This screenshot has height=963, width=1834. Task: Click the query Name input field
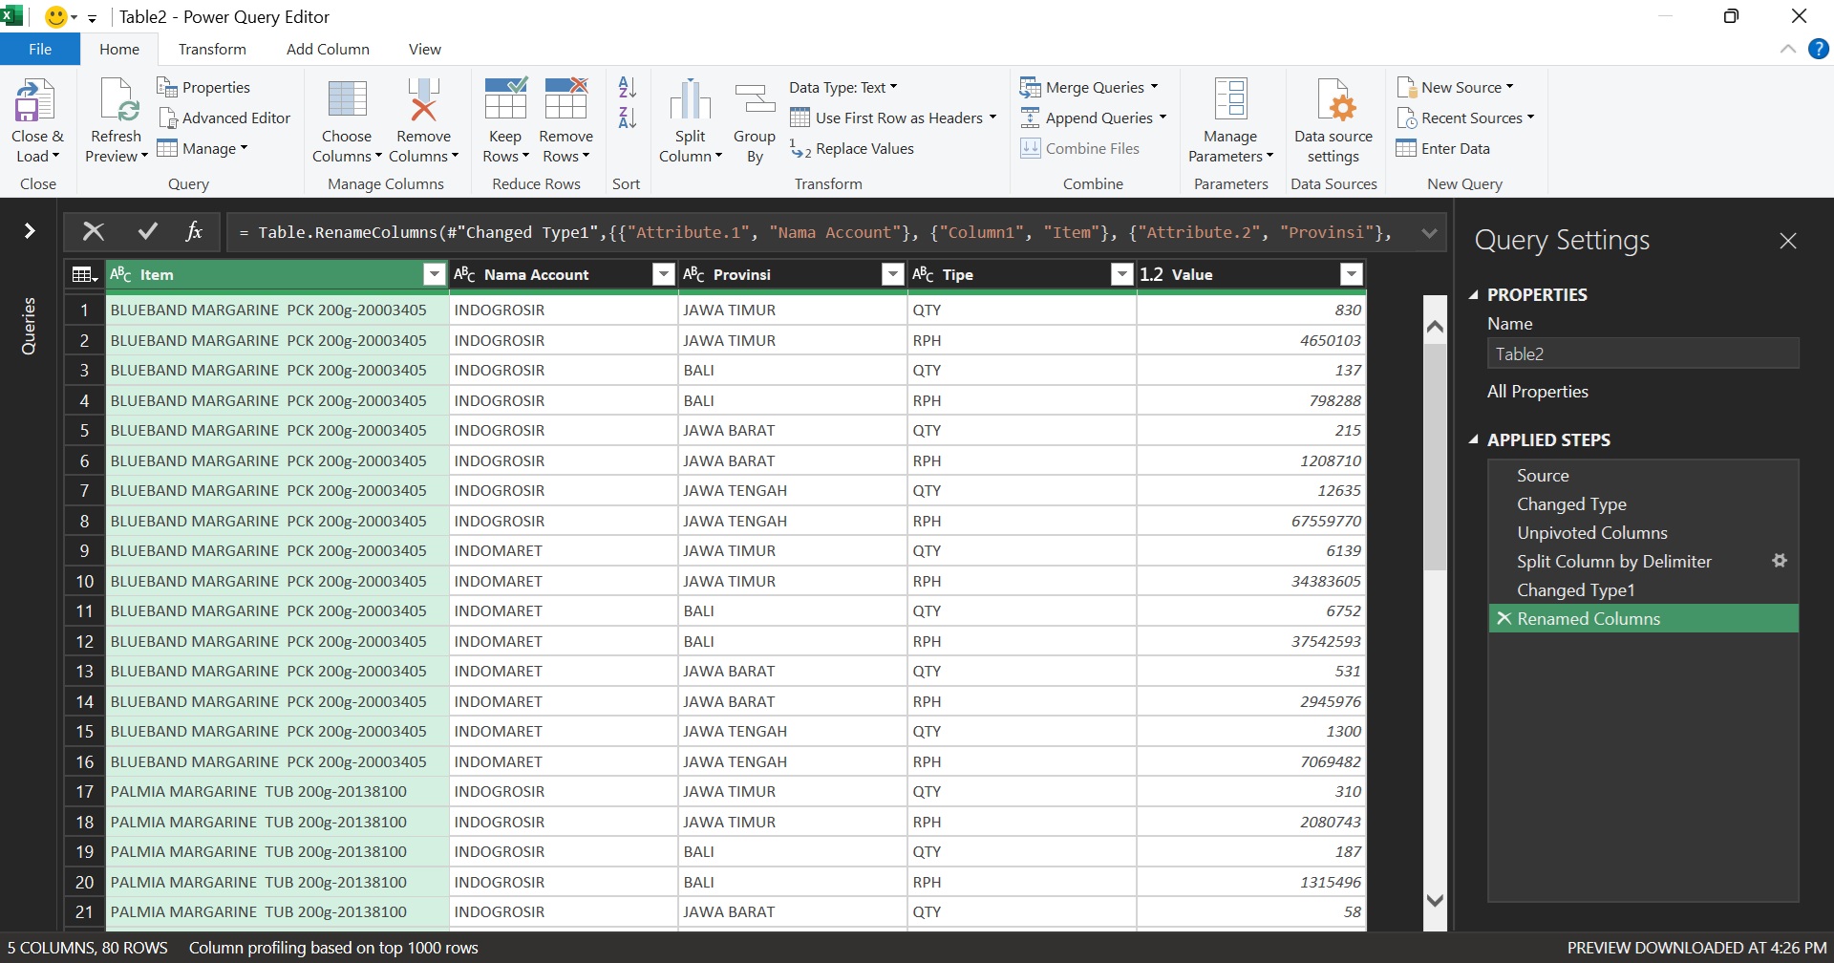(x=1643, y=353)
